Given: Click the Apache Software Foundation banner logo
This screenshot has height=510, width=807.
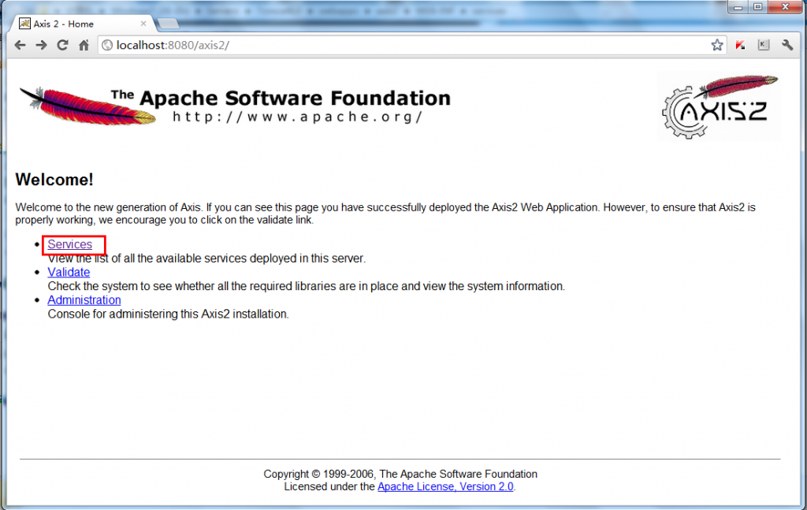Looking at the screenshot, I should [x=235, y=106].
